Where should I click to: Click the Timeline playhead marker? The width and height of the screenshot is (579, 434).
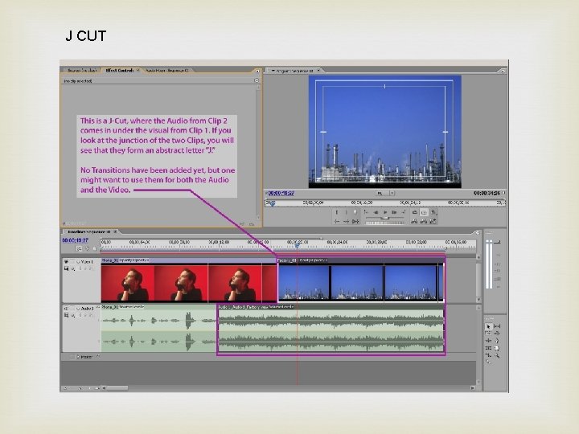(298, 244)
